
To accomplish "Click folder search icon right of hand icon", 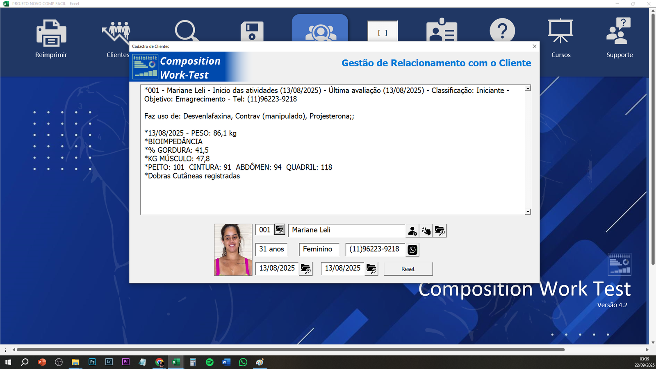I will [x=440, y=231].
